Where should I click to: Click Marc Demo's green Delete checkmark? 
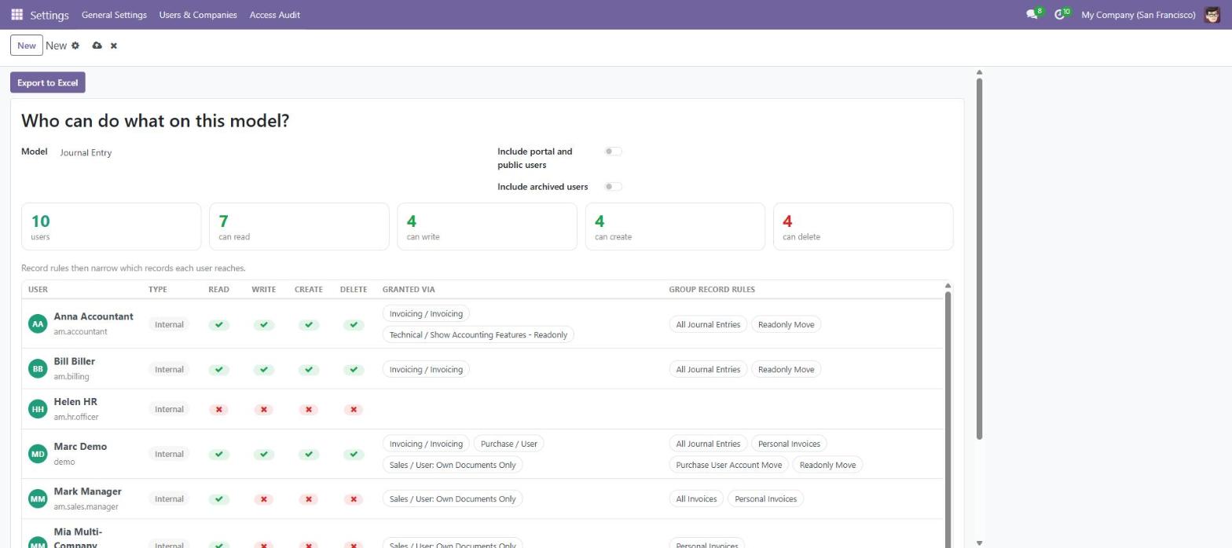pos(354,454)
